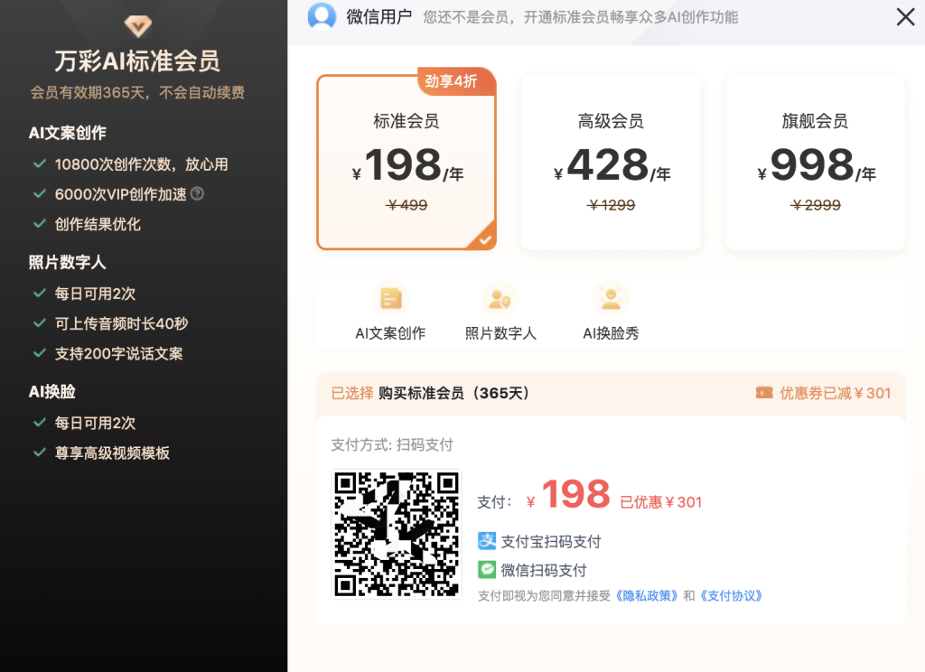Click the 已选择 购买标准会员（365天） text
Viewport: 925px width, 672px height.
[430, 393]
